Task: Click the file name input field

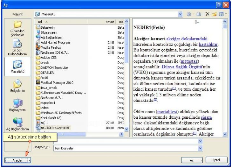Action: tap(126, 141)
